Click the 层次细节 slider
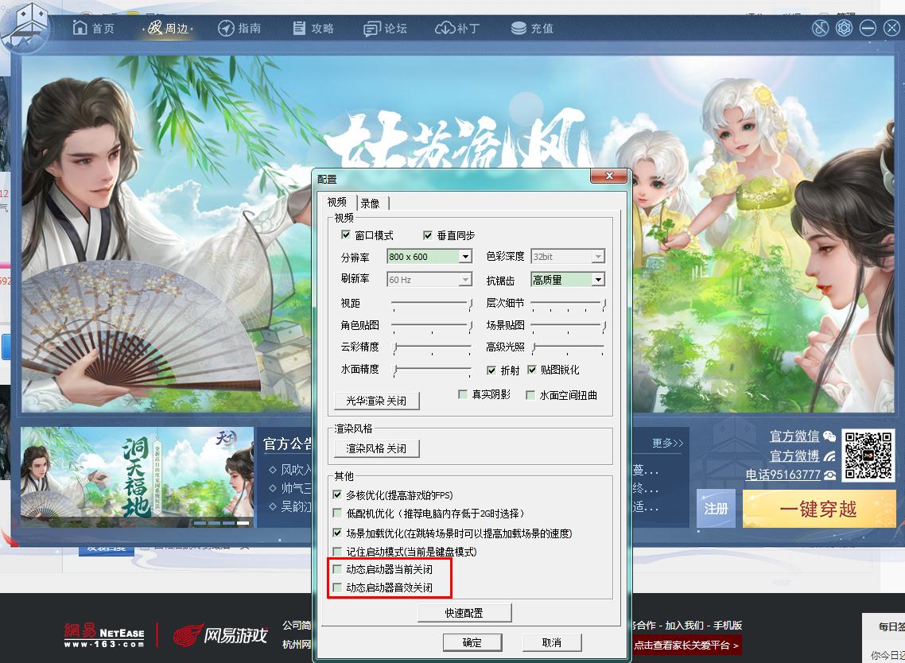The image size is (905, 663). (569, 303)
